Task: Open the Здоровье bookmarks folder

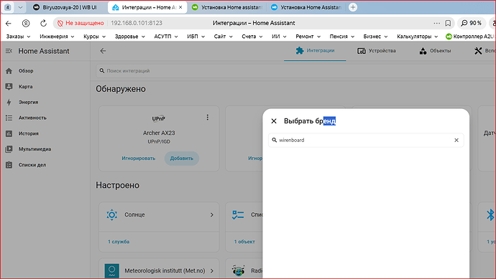Action: tap(129, 37)
